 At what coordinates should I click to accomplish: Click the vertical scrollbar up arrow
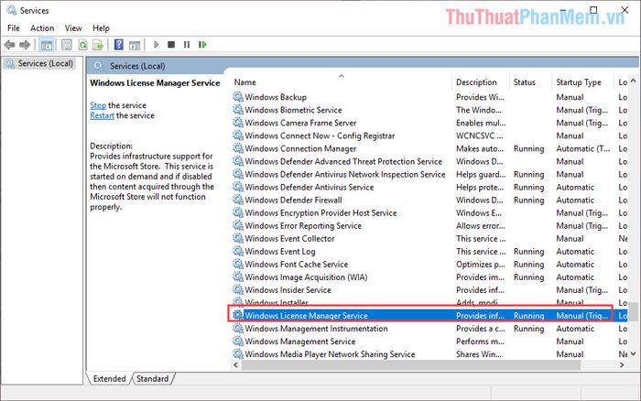coord(634,81)
